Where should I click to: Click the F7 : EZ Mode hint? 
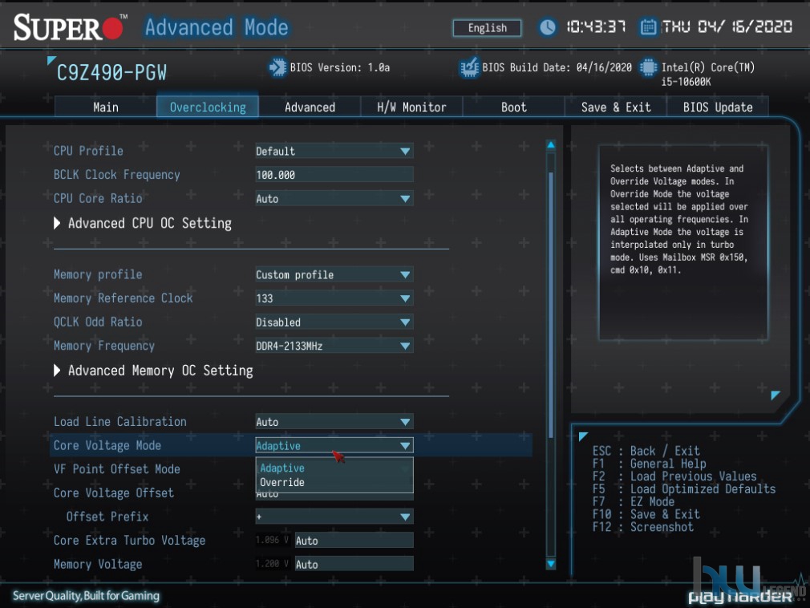[x=634, y=501]
